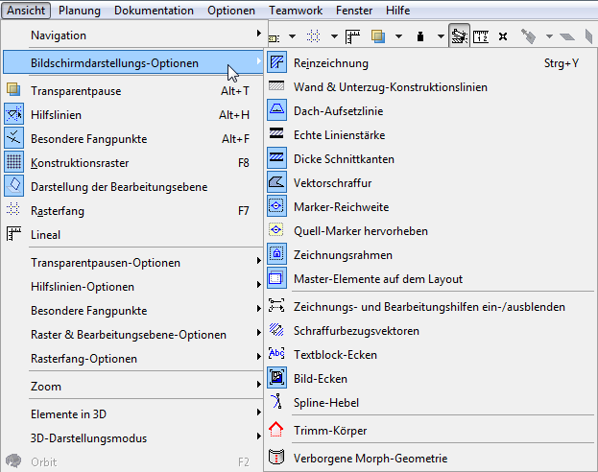This screenshot has height=472, width=598.
Task: Open the Dokumentation menu
Action: coord(154,11)
